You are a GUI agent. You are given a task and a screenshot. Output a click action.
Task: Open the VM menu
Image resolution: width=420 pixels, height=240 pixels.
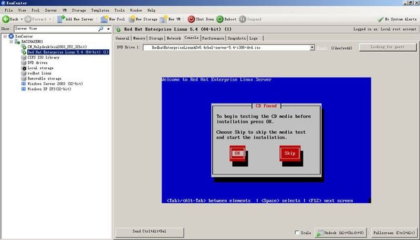[x=65, y=10]
